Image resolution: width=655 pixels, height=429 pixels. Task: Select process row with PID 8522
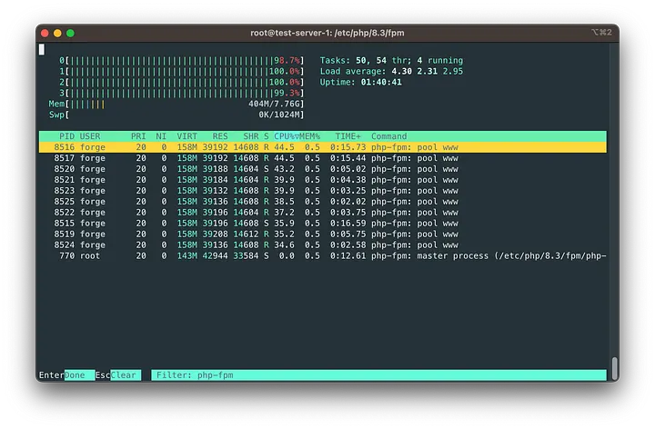pos(322,213)
